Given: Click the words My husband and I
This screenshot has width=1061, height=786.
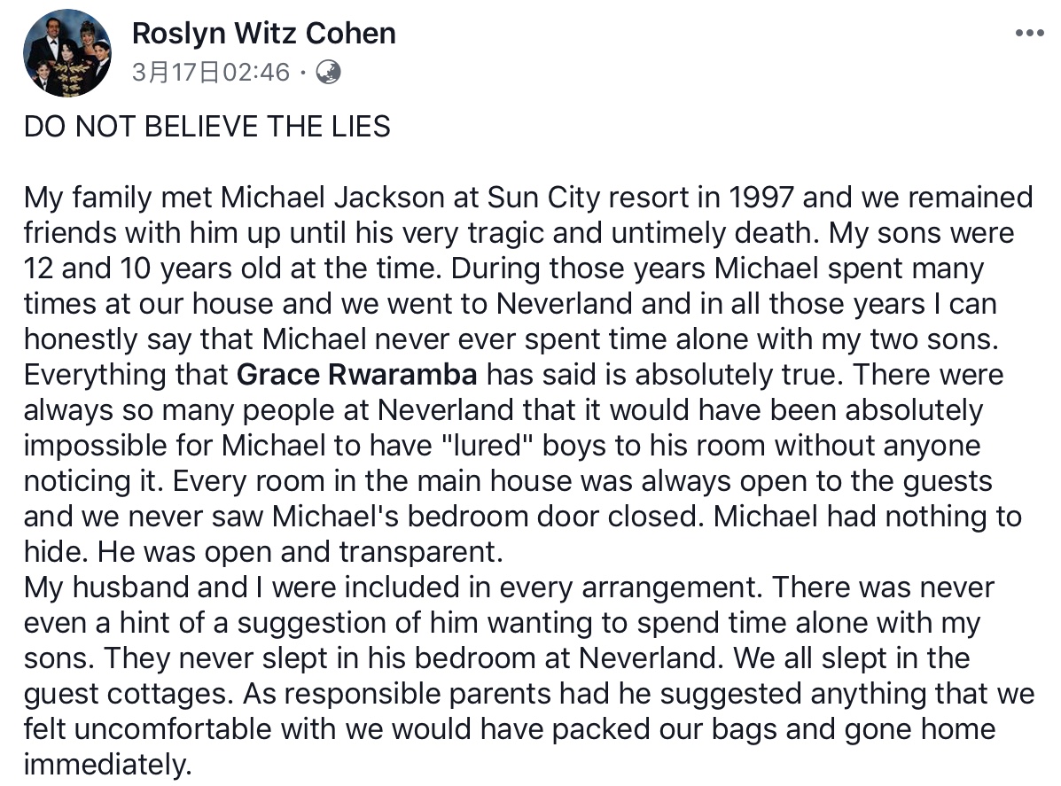Looking at the screenshot, I should [144, 588].
